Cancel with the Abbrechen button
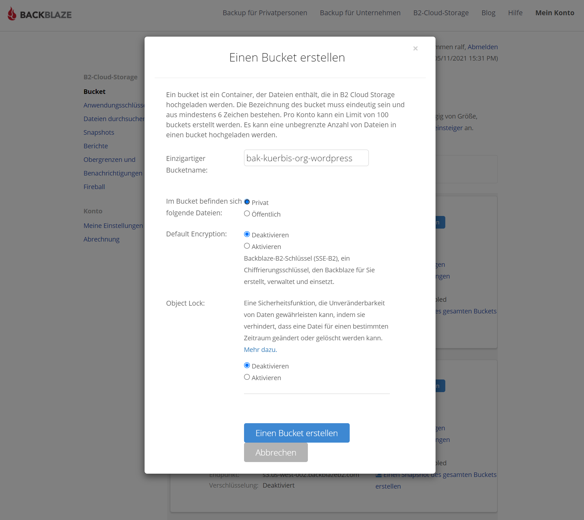Viewport: 584px width, 520px height. (276, 452)
